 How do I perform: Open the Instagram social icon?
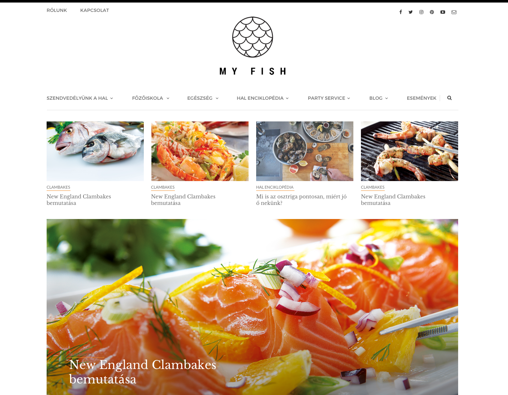[421, 12]
